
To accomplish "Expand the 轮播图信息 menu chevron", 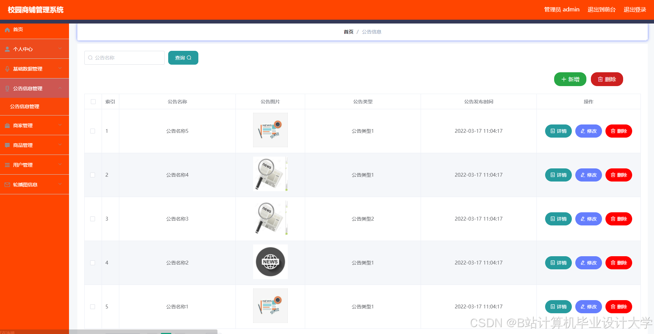I will 60,184.
